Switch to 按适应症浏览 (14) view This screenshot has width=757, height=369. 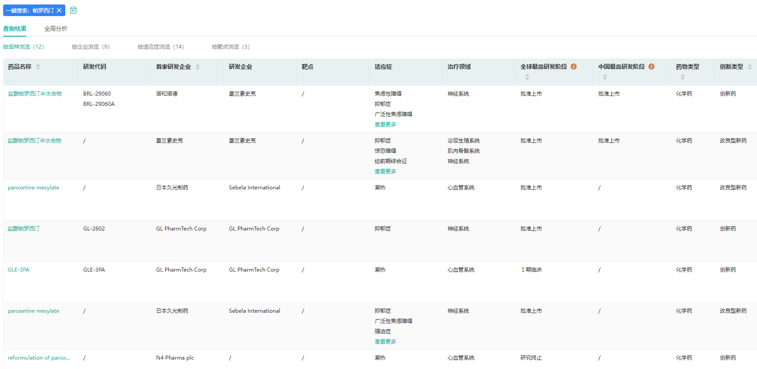point(161,46)
